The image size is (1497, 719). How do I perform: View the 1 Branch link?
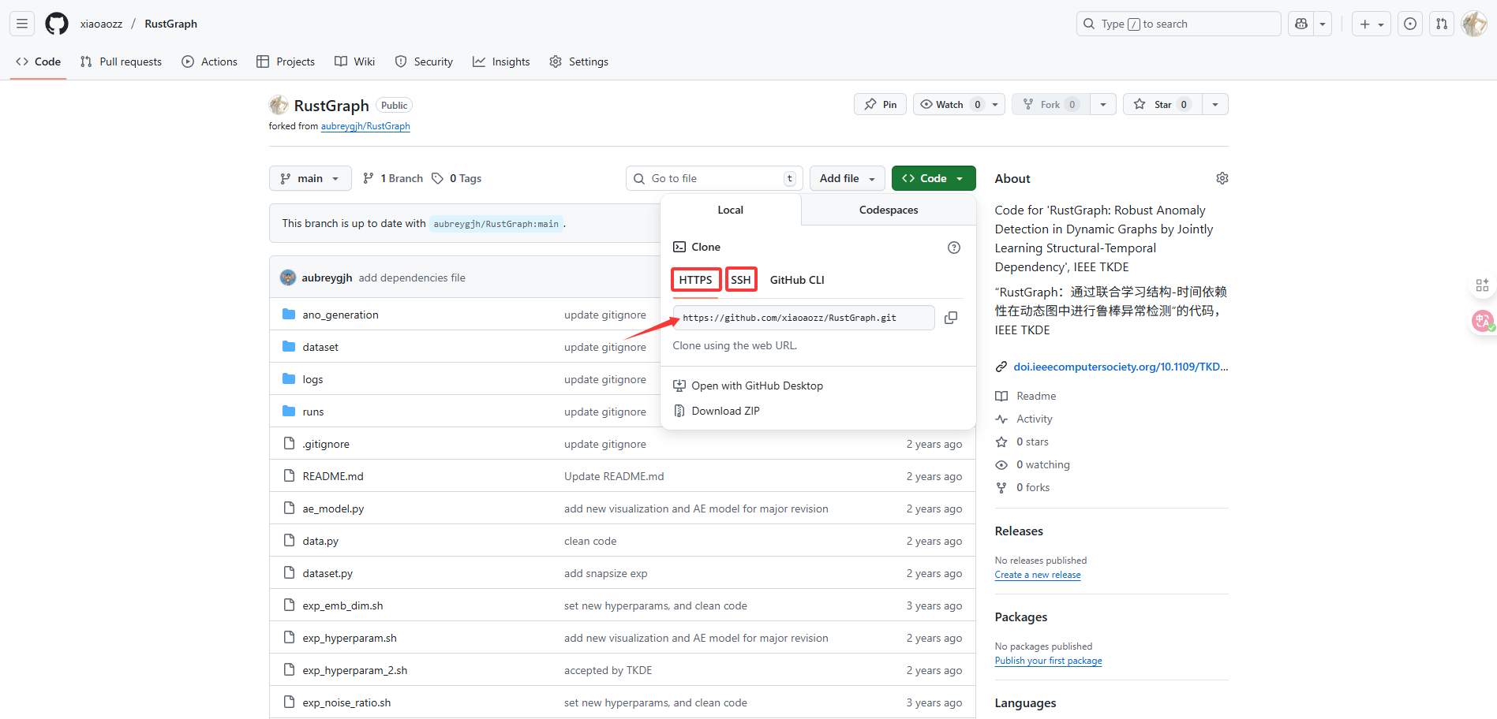(x=393, y=178)
